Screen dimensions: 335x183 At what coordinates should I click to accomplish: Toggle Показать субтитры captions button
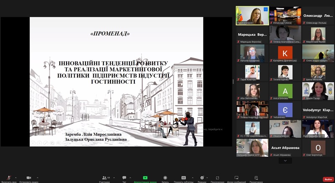tap(183, 178)
